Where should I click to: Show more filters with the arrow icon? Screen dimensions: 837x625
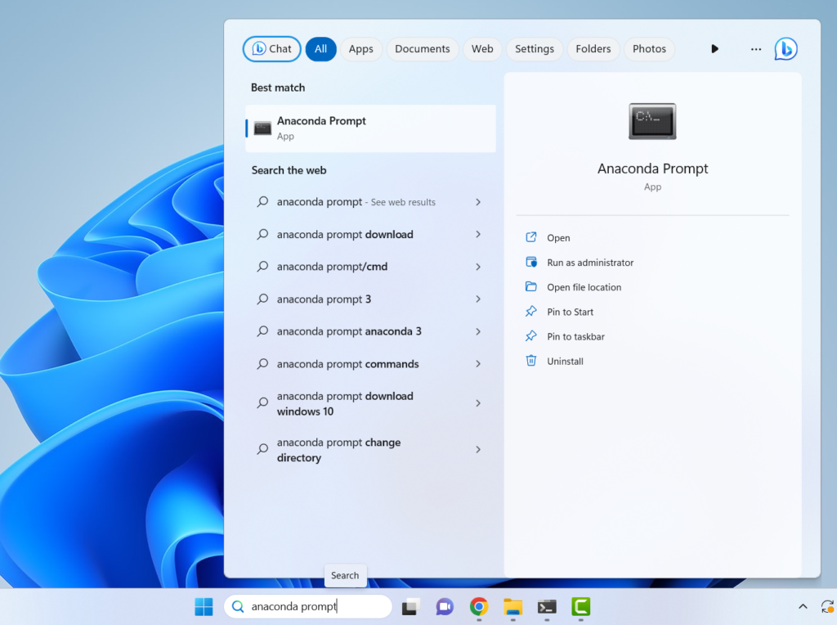click(714, 49)
